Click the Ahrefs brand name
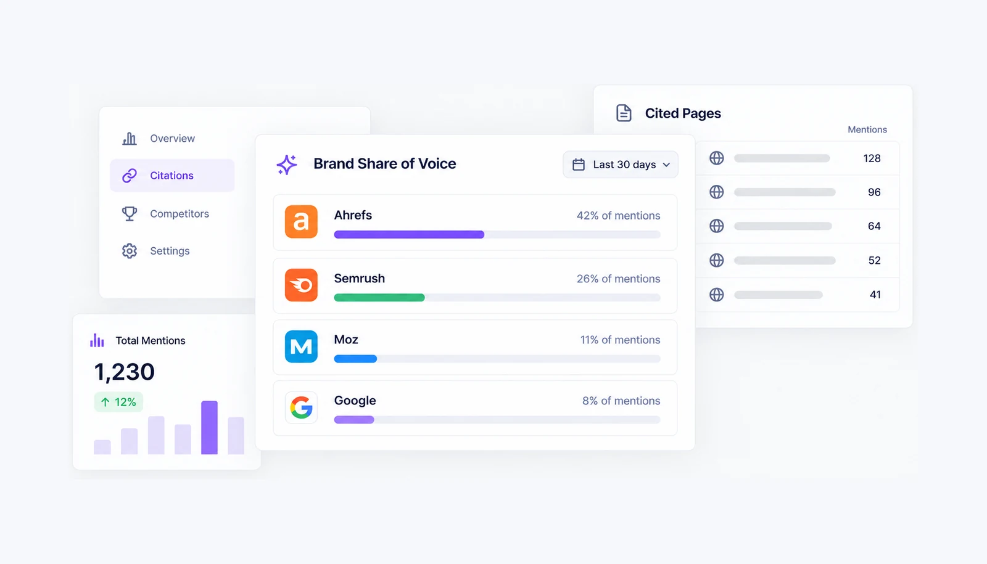The image size is (987, 564). [353, 215]
